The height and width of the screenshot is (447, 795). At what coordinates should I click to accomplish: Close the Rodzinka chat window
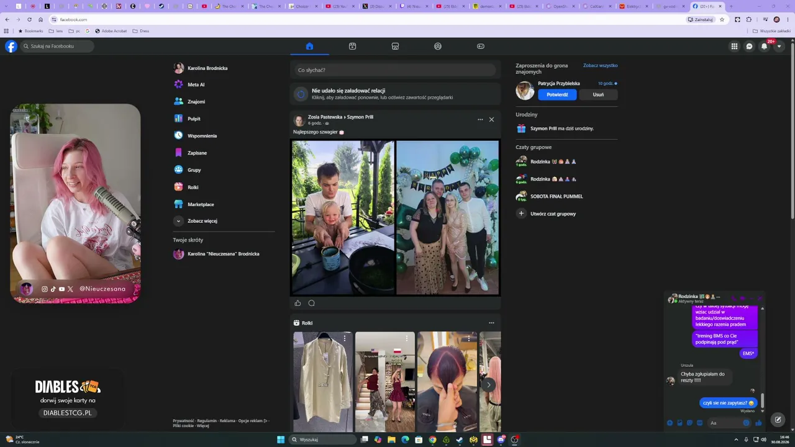760,299
